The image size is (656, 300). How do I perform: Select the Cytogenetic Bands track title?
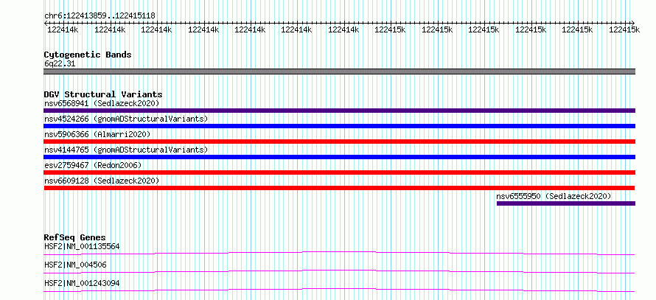[88, 55]
